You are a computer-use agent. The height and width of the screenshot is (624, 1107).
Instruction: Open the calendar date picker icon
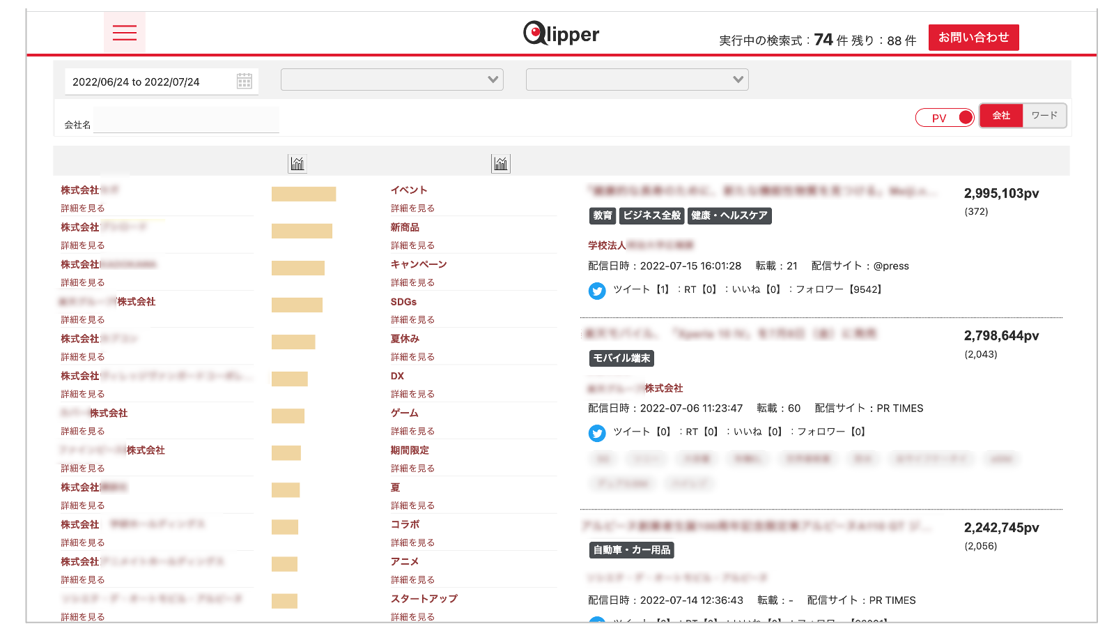pos(245,82)
